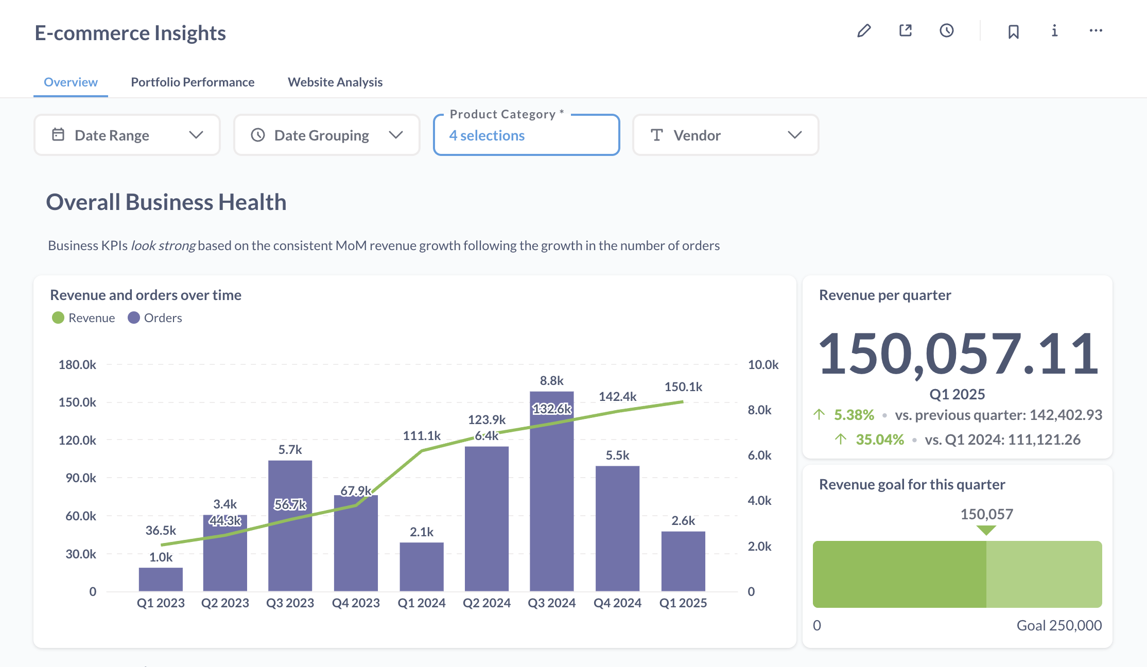Open the share/export icon
The width and height of the screenshot is (1147, 667).
905,31
